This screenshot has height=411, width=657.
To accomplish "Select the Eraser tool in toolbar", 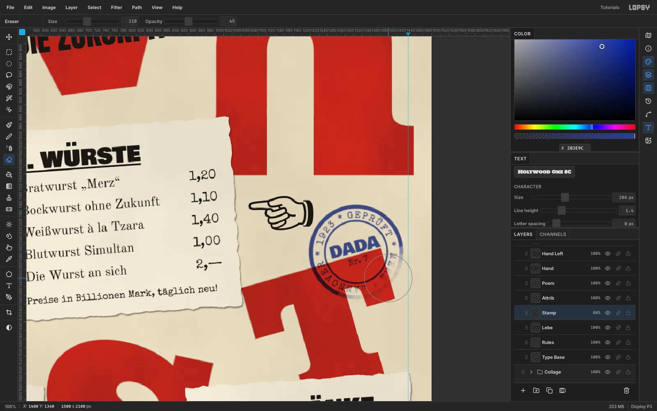I will pyautogui.click(x=9, y=159).
